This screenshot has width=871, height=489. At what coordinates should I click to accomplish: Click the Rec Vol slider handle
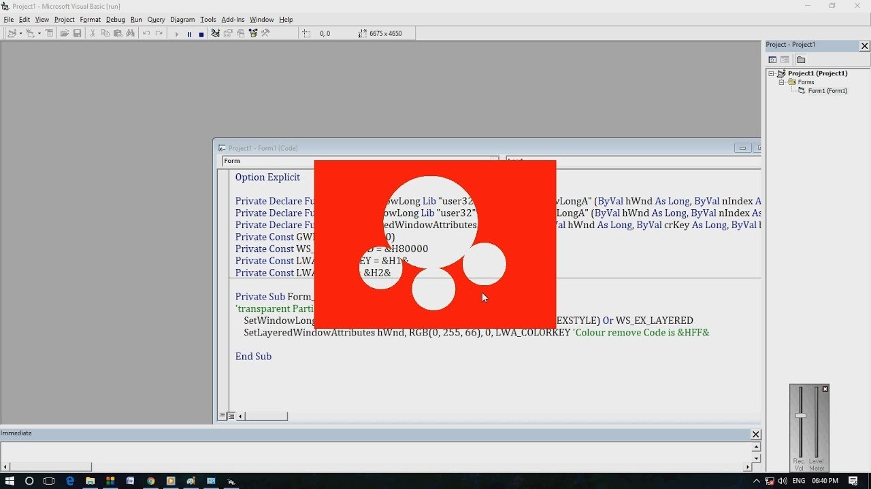pos(801,416)
